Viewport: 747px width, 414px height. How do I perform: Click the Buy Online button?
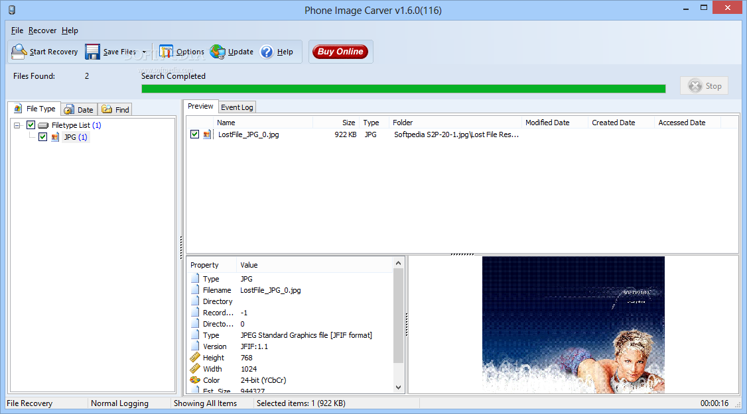pos(340,52)
